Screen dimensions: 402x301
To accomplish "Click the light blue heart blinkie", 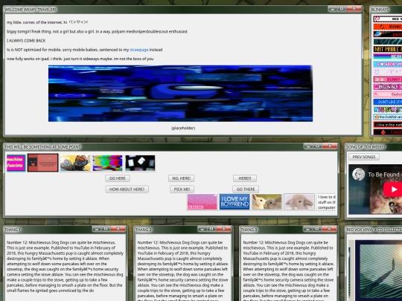I will pyautogui.click(x=388, y=64).
